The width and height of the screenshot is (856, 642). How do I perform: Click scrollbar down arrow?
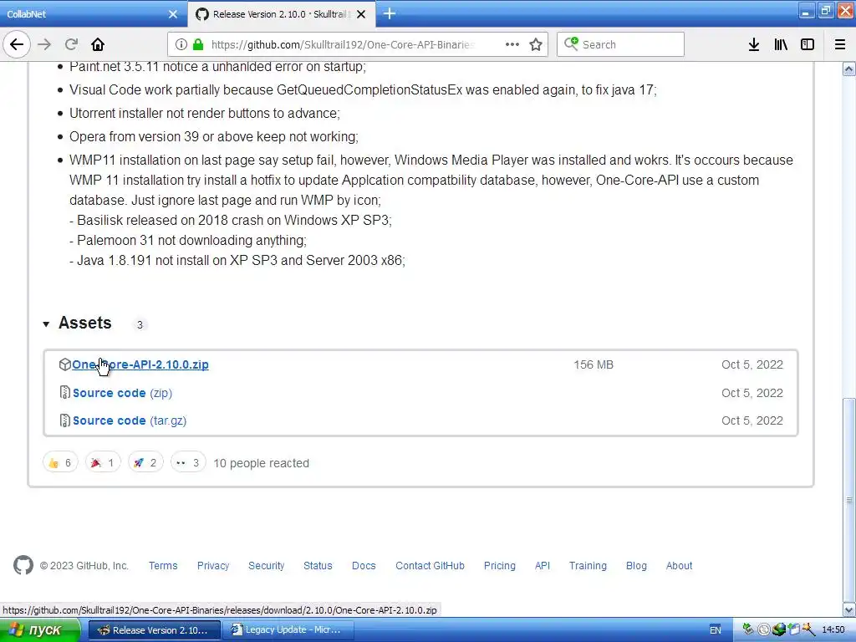pos(849,609)
